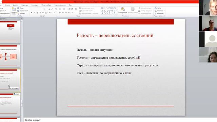This screenshot has height=122, width=217.
Task: Open the Раздел section dropdown
Action: [21, 14]
